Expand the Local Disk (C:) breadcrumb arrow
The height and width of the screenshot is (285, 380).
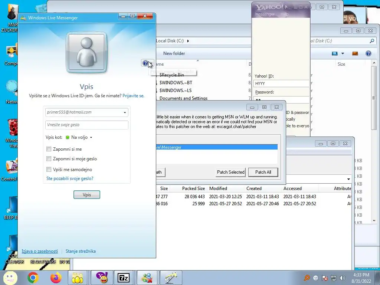[x=188, y=41]
